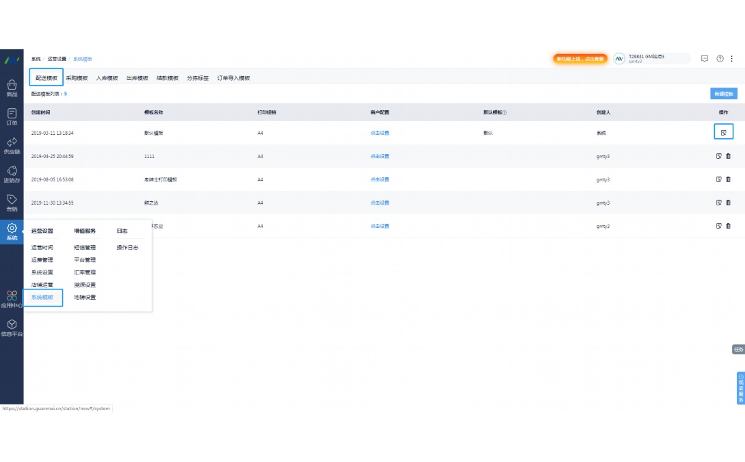Go to 供应链 in the sidebar
This screenshot has height=462, width=745.
12,145
